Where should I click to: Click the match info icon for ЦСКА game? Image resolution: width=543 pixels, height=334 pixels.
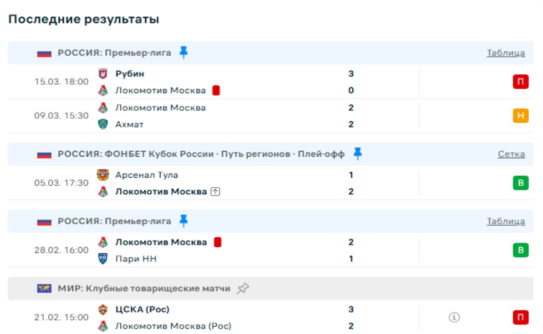(454, 317)
